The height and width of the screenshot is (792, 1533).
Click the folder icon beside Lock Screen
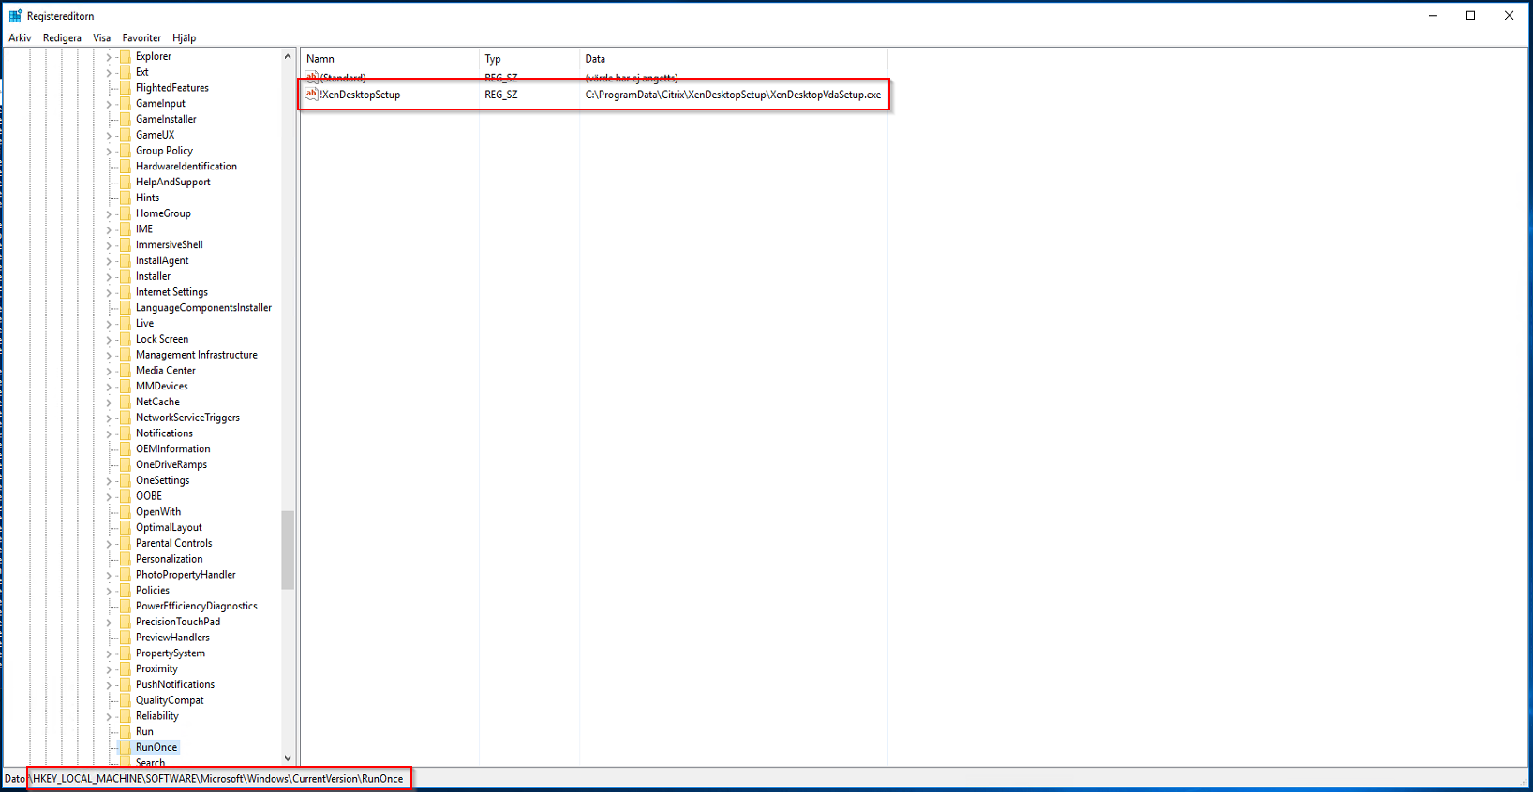point(126,339)
